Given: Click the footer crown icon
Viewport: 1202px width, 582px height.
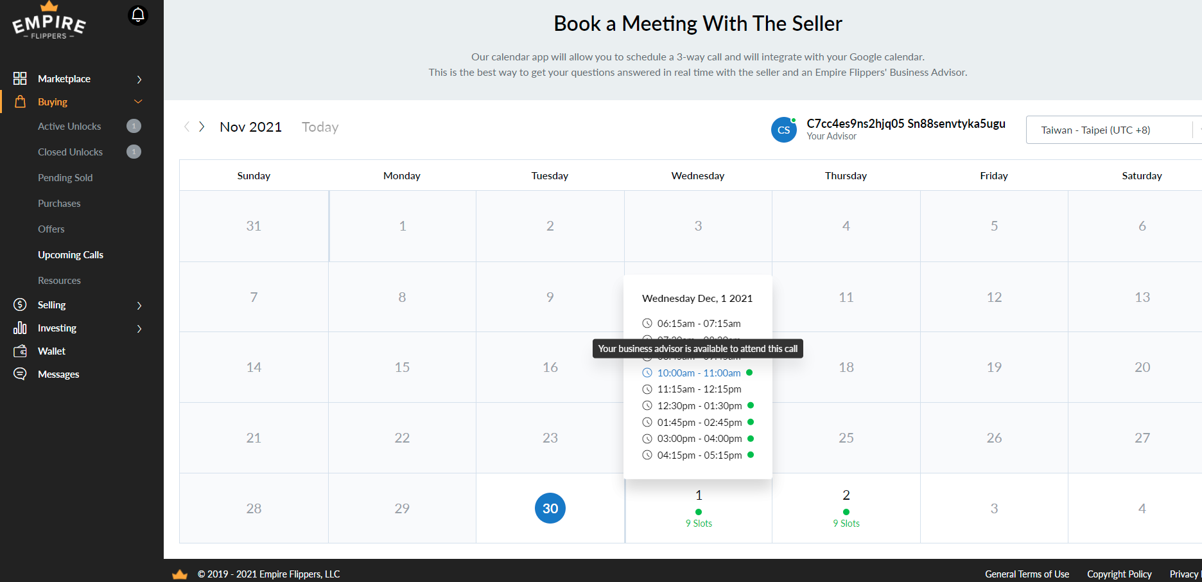Looking at the screenshot, I should pos(180,574).
